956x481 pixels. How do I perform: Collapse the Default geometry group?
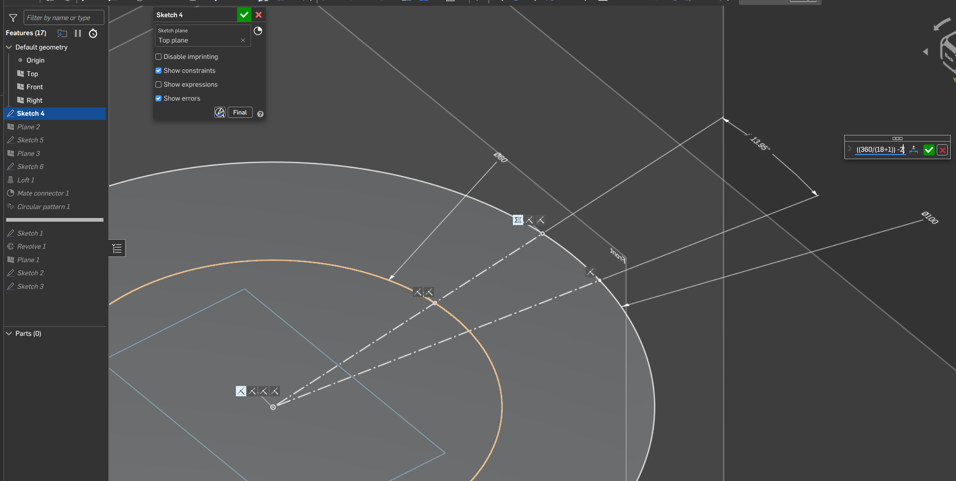tap(9, 47)
